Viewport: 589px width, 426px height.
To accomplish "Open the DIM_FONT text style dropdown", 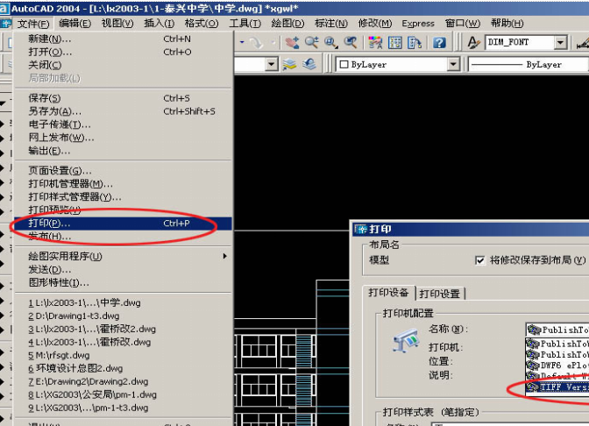I will 560,42.
